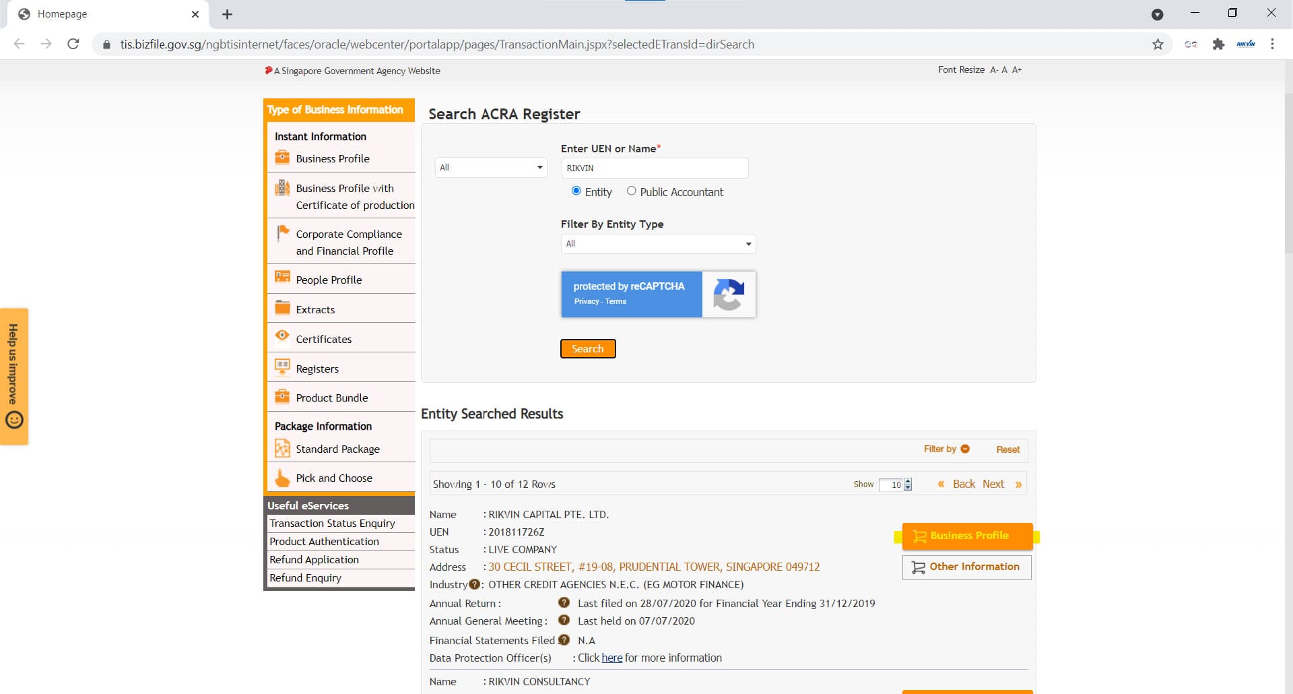Bookmark this page with the star icon
This screenshot has height=694, width=1293.
coord(1158,44)
